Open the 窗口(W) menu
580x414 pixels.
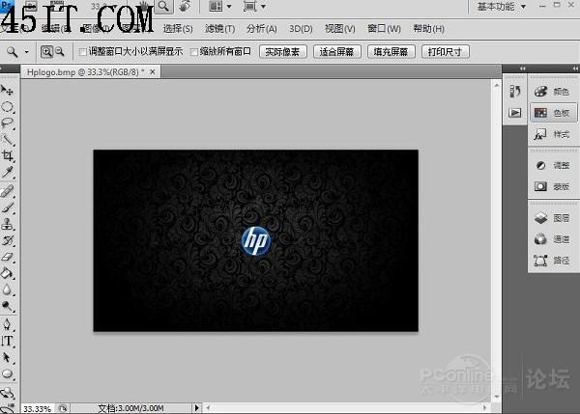[x=384, y=28]
